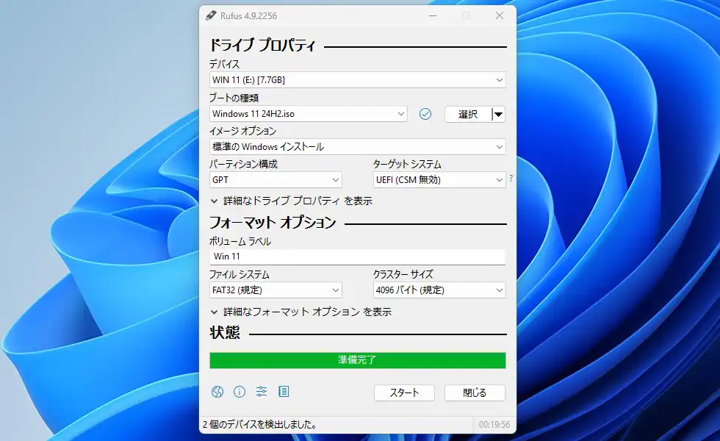Open the イメージ オプション dropdown
The height and width of the screenshot is (441, 720).
point(357,147)
